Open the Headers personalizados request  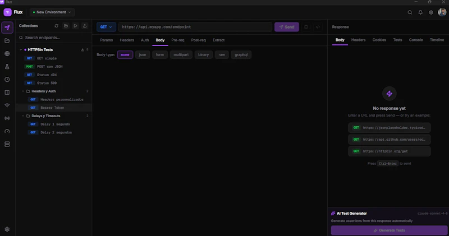point(53,100)
